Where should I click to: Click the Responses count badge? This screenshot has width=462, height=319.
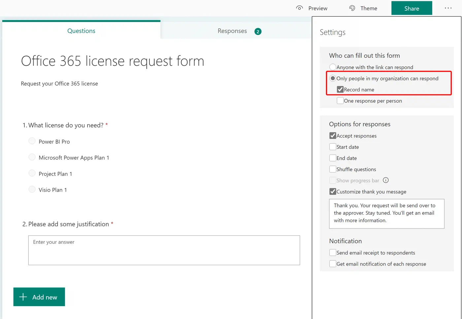point(258,31)
